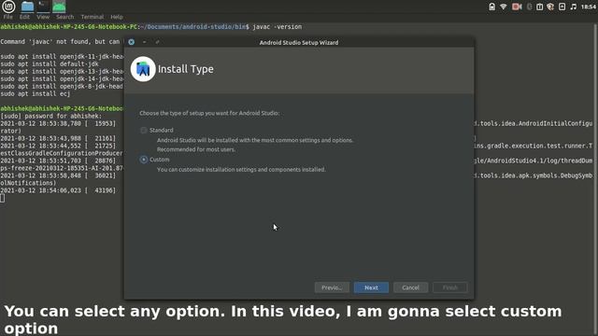This screenshot has height=336, width=598.
Task: Open the Terminal menu in menubar
Action: coord(93,17)
